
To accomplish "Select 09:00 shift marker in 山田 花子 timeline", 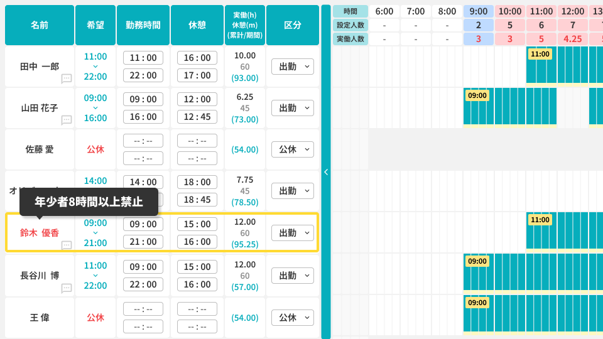I will [477, 95].
